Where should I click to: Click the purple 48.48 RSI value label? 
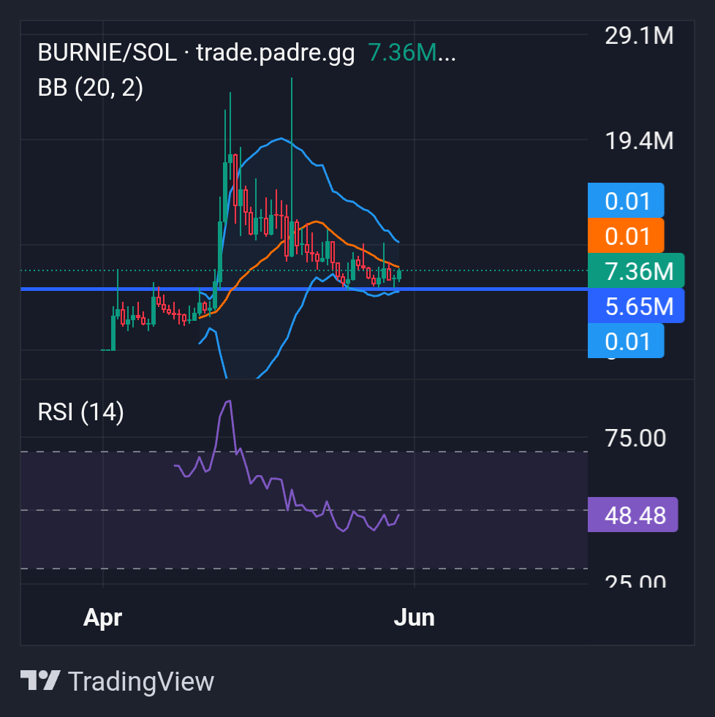click(632, 515)
